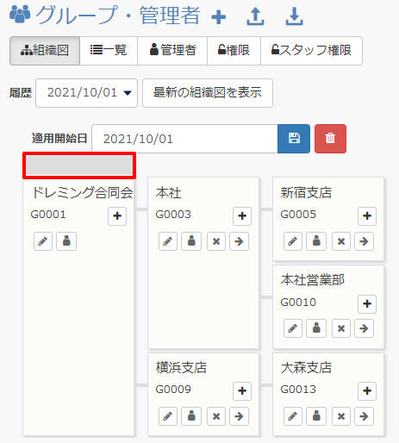Open the 権限 tab

(234, 50)
